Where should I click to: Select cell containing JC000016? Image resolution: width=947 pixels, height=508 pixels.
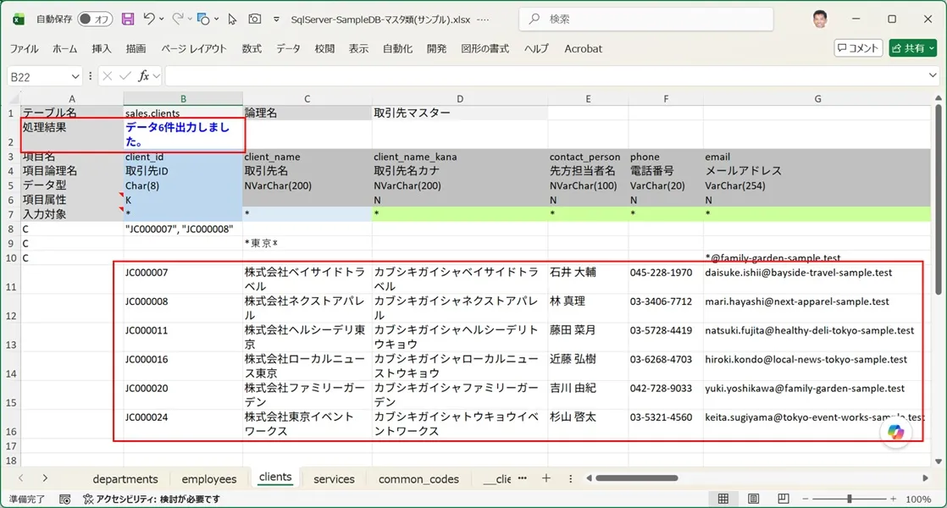coord(183,367)
